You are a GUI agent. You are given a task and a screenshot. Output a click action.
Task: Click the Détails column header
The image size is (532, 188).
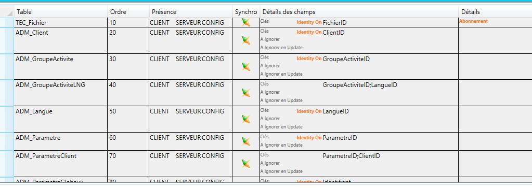point(496,12)
